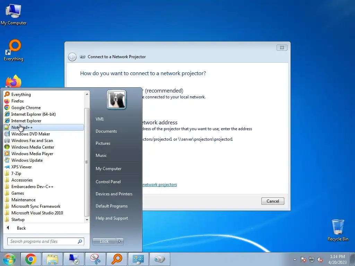Open the Control Panel taskbar icon
Viewport: 355px width, 266px height.
tap(138, 259)
